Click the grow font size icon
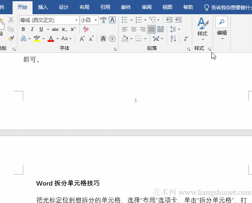The image size is (252, 203). click(82, 39)
